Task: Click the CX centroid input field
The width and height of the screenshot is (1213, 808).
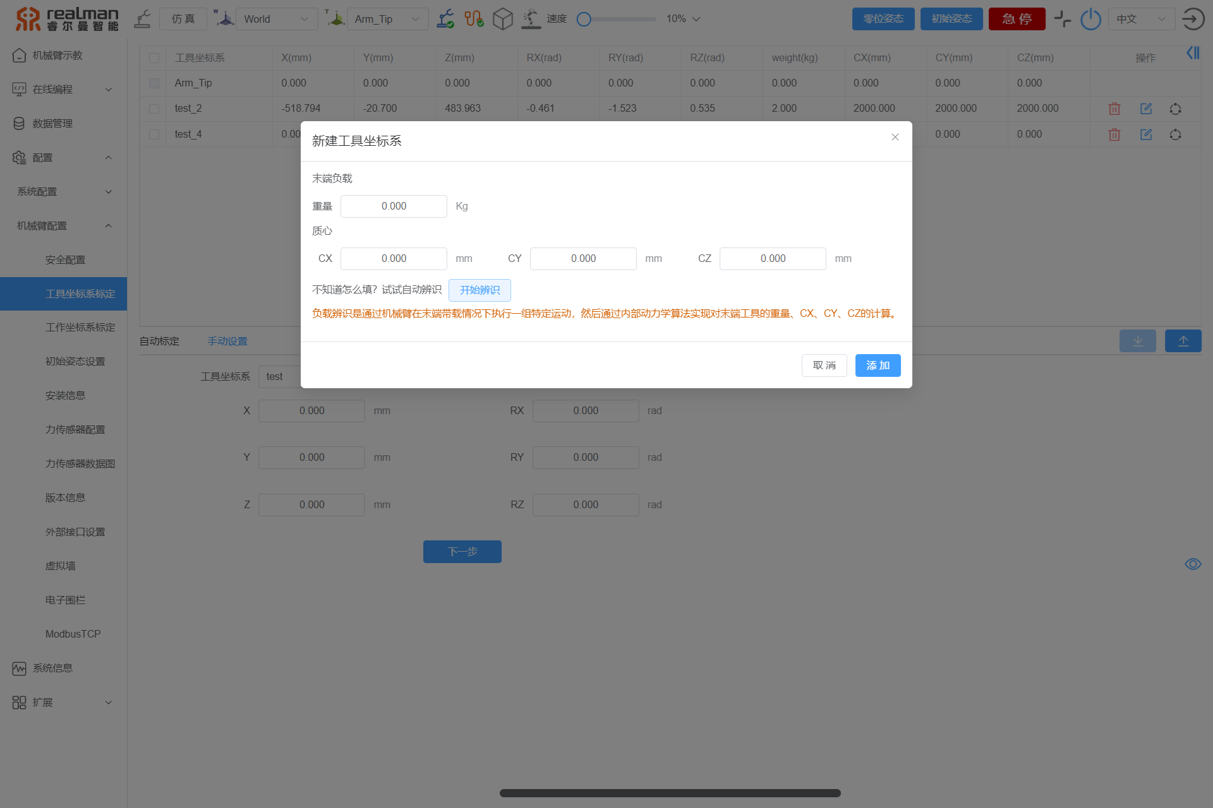Action: coord(394,259)
